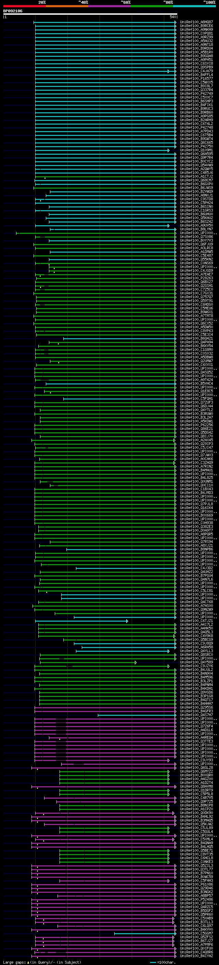Select label UniRef100_B8NIP8
The width and height of the screenshot is (219, 965).
tap(196, 805)
